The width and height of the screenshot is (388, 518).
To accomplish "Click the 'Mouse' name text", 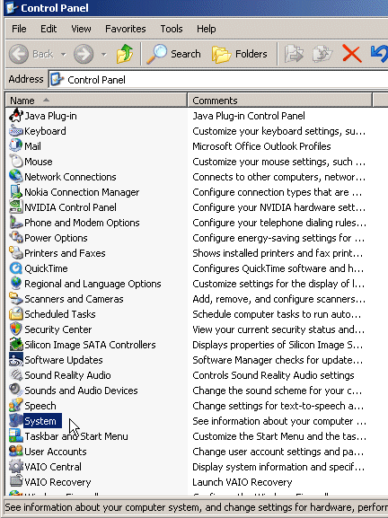I will tap(39, 162).
